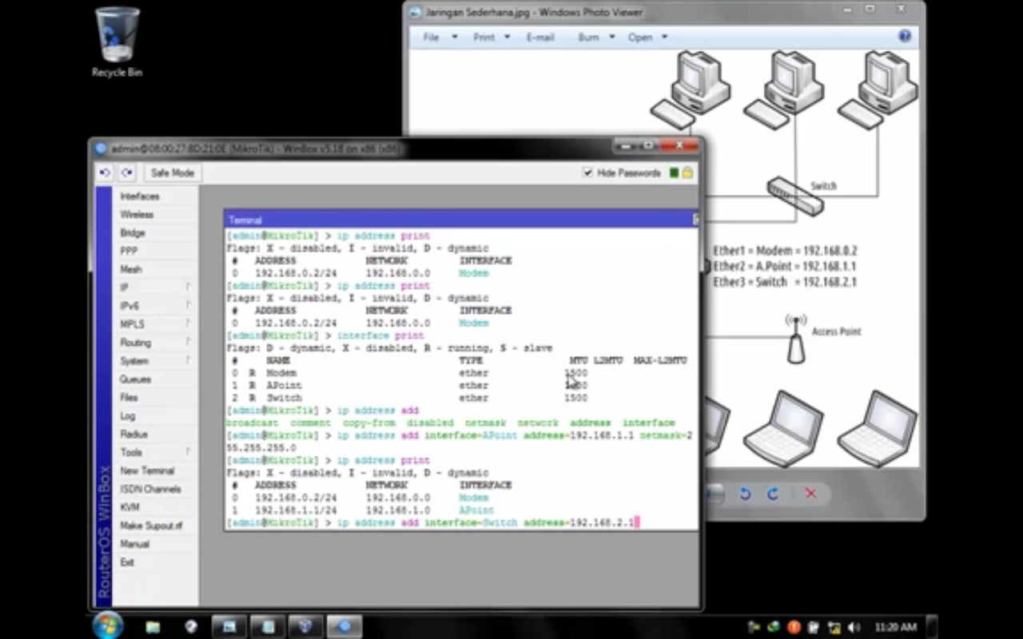Click E-mail in Photo Viewer toolbar
The image size is (1023, 639).
click(x=540, y=37)
